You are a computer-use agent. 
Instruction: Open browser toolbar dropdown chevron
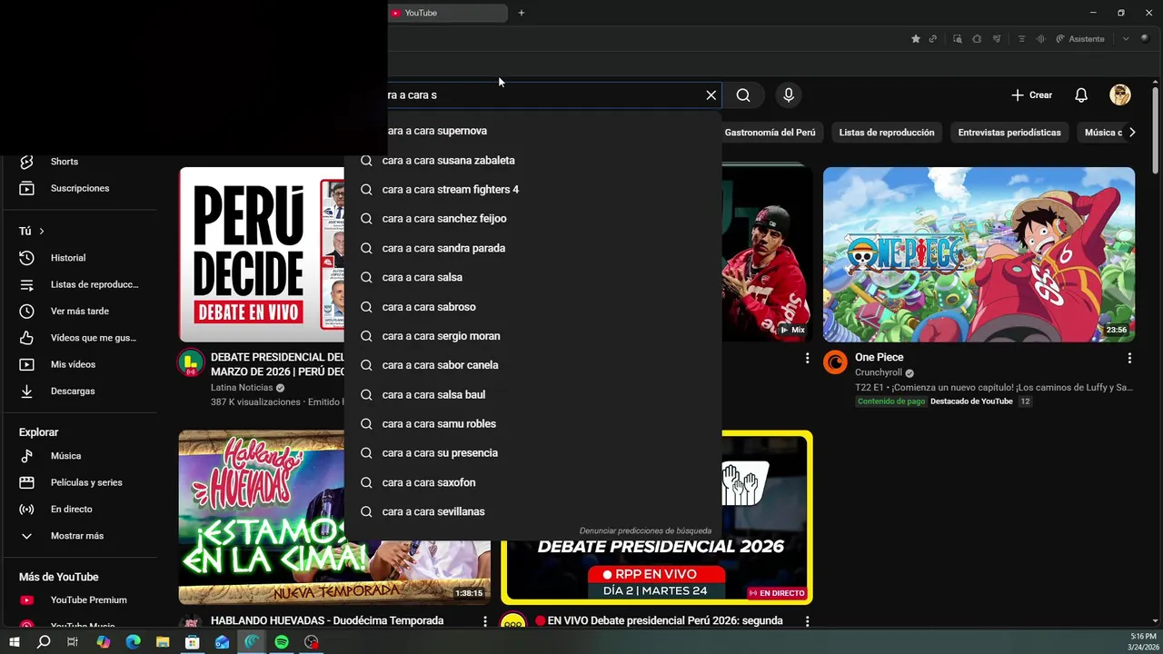coord(1126,39)
